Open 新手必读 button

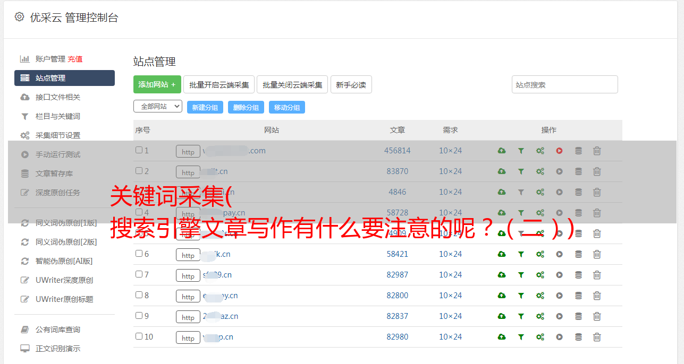point(351,84)
